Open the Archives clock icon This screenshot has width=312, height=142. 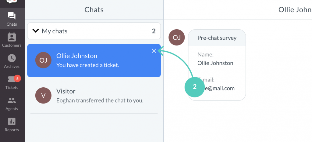click(12, 58)
